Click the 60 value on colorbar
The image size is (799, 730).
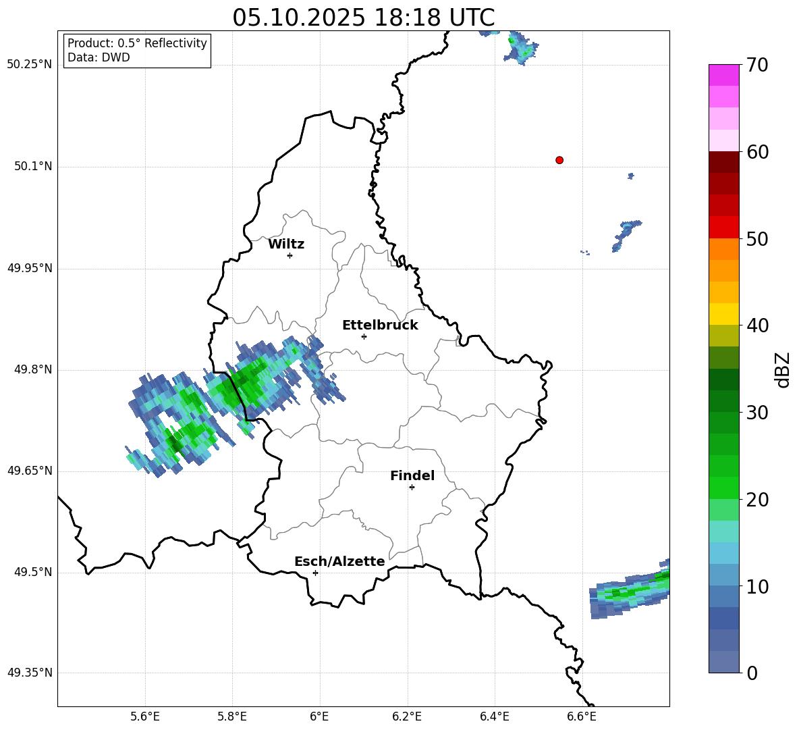[x=756, y=152]
